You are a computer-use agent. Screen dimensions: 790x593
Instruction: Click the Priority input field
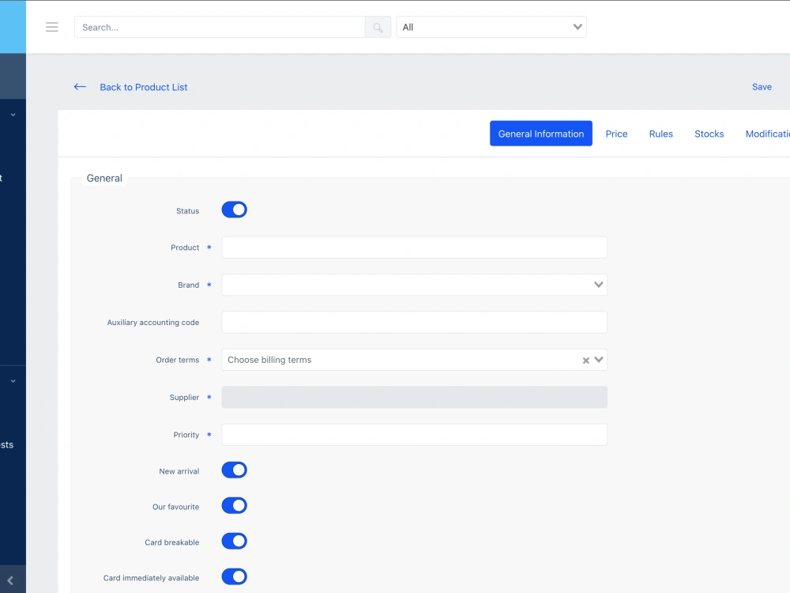(x=414, y=435)
